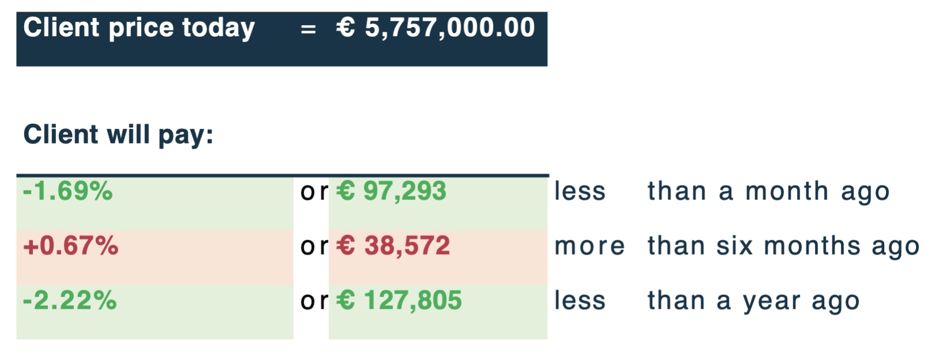This screenshot has height=360, width=950.
Task: Select the than six months ago text
Action: click(784, 247)
